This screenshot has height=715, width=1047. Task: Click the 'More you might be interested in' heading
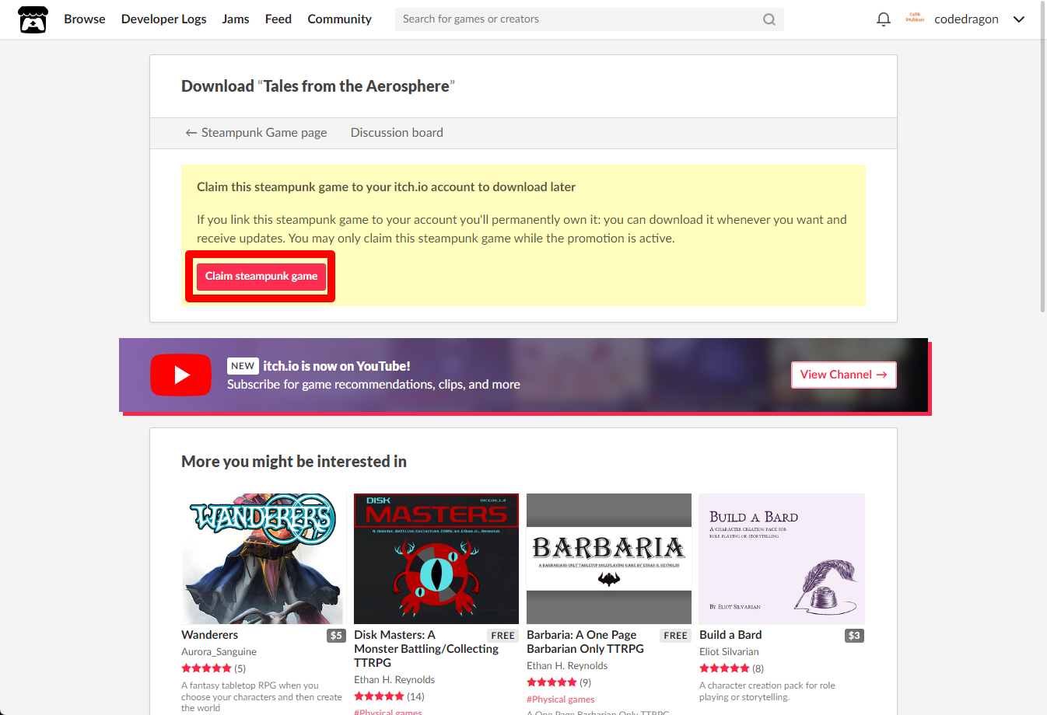(294, 462)
